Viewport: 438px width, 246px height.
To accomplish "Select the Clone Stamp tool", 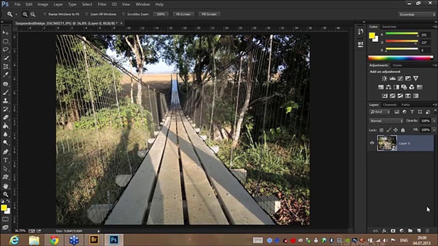I will [5, 101].
